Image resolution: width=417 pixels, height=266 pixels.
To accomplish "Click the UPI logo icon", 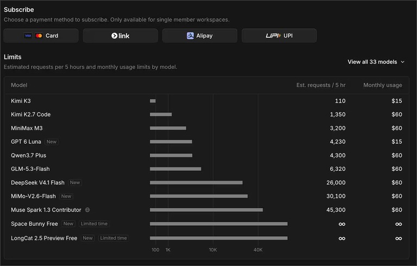I will (273, 36).
